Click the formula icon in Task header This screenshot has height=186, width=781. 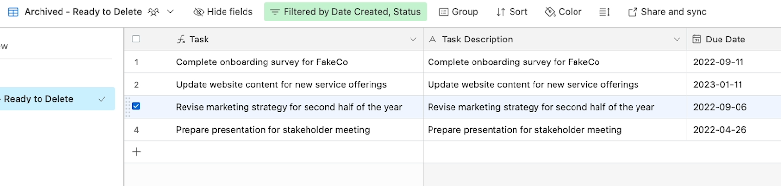click(x=181, y=39)
